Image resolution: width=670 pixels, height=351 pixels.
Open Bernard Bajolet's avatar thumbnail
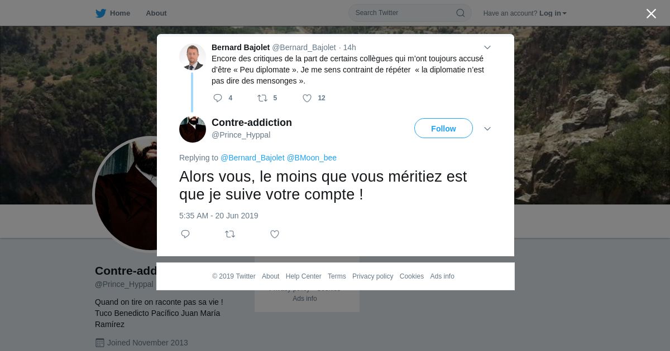tap(193, 57)
